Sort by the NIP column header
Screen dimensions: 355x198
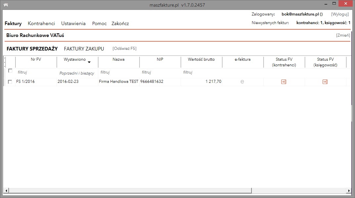coord(160,62)
